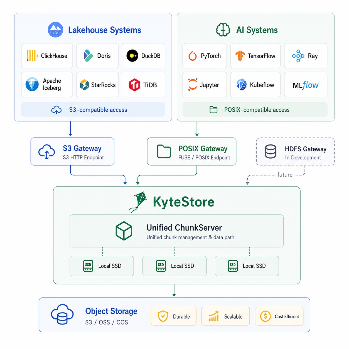Click the S3 / OSS / COS text
349x349 pixels.
pyautogui.click(x=107, y=322)
